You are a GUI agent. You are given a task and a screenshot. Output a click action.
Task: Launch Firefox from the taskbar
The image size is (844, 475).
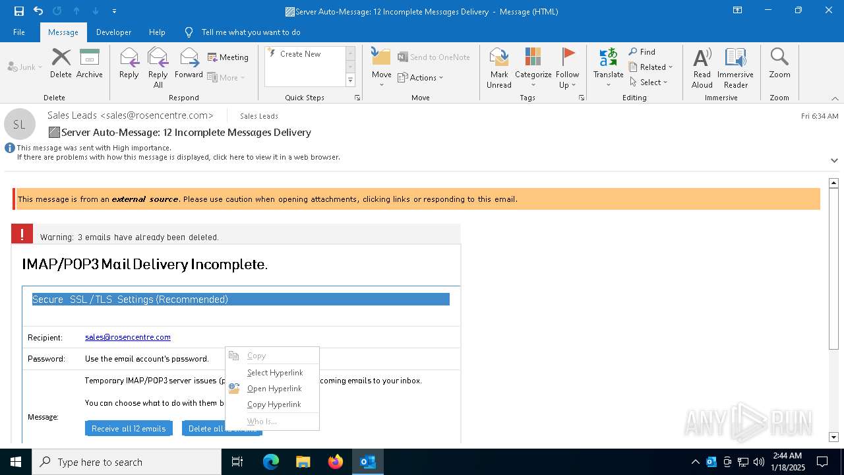[336, 462]
